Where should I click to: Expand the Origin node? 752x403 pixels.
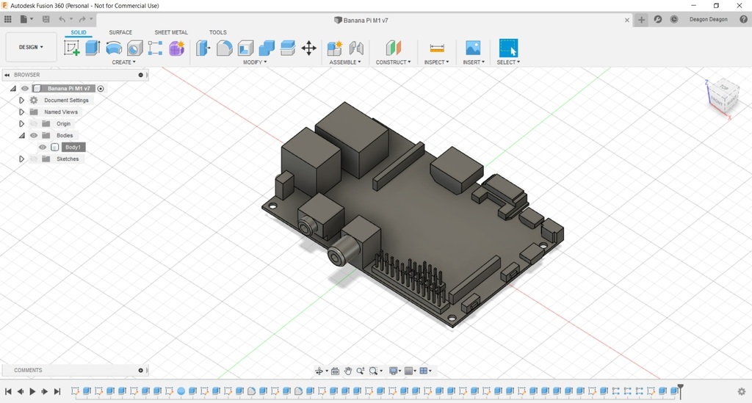21,123
